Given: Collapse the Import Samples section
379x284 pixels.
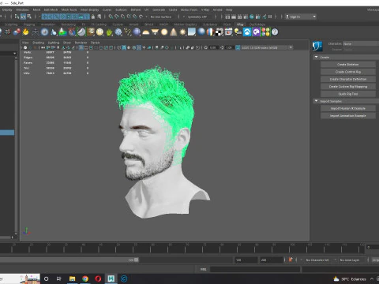Looking at the screenshot, I should tap(316, 101).
